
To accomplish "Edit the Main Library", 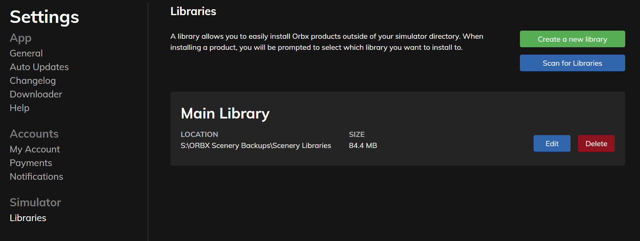I will pos(552,144).
